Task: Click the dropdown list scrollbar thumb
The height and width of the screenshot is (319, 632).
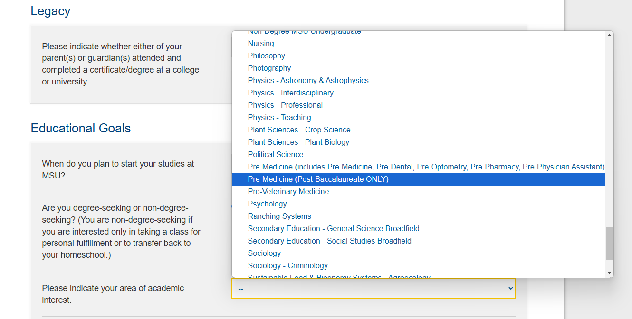Action: click(609, 244)
